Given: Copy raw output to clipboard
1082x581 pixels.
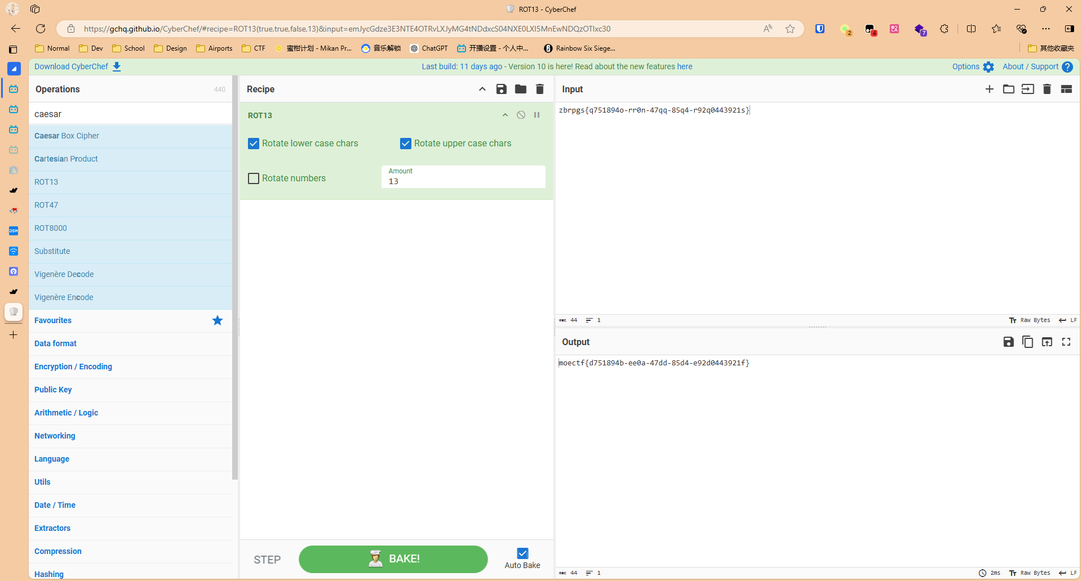Looking at the screenshot, I should point(1027,342).
